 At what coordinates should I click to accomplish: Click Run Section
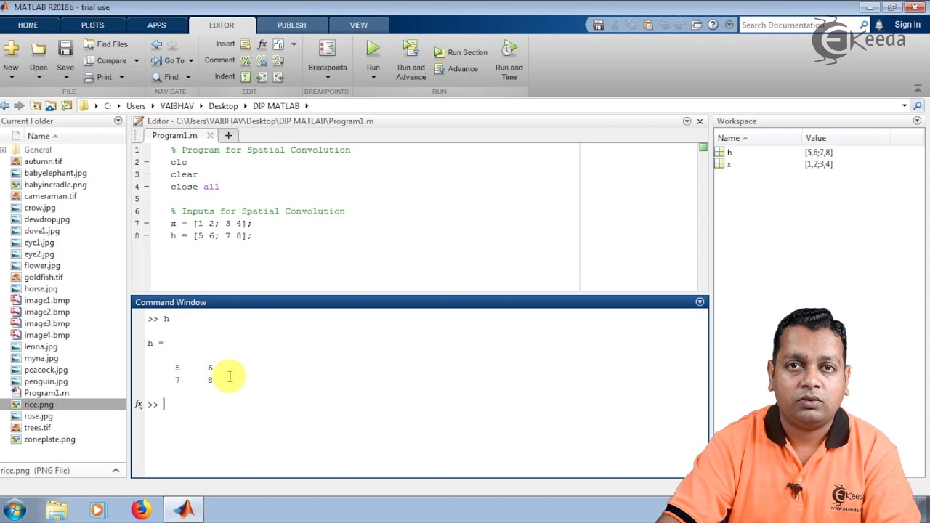coord(461,52)
